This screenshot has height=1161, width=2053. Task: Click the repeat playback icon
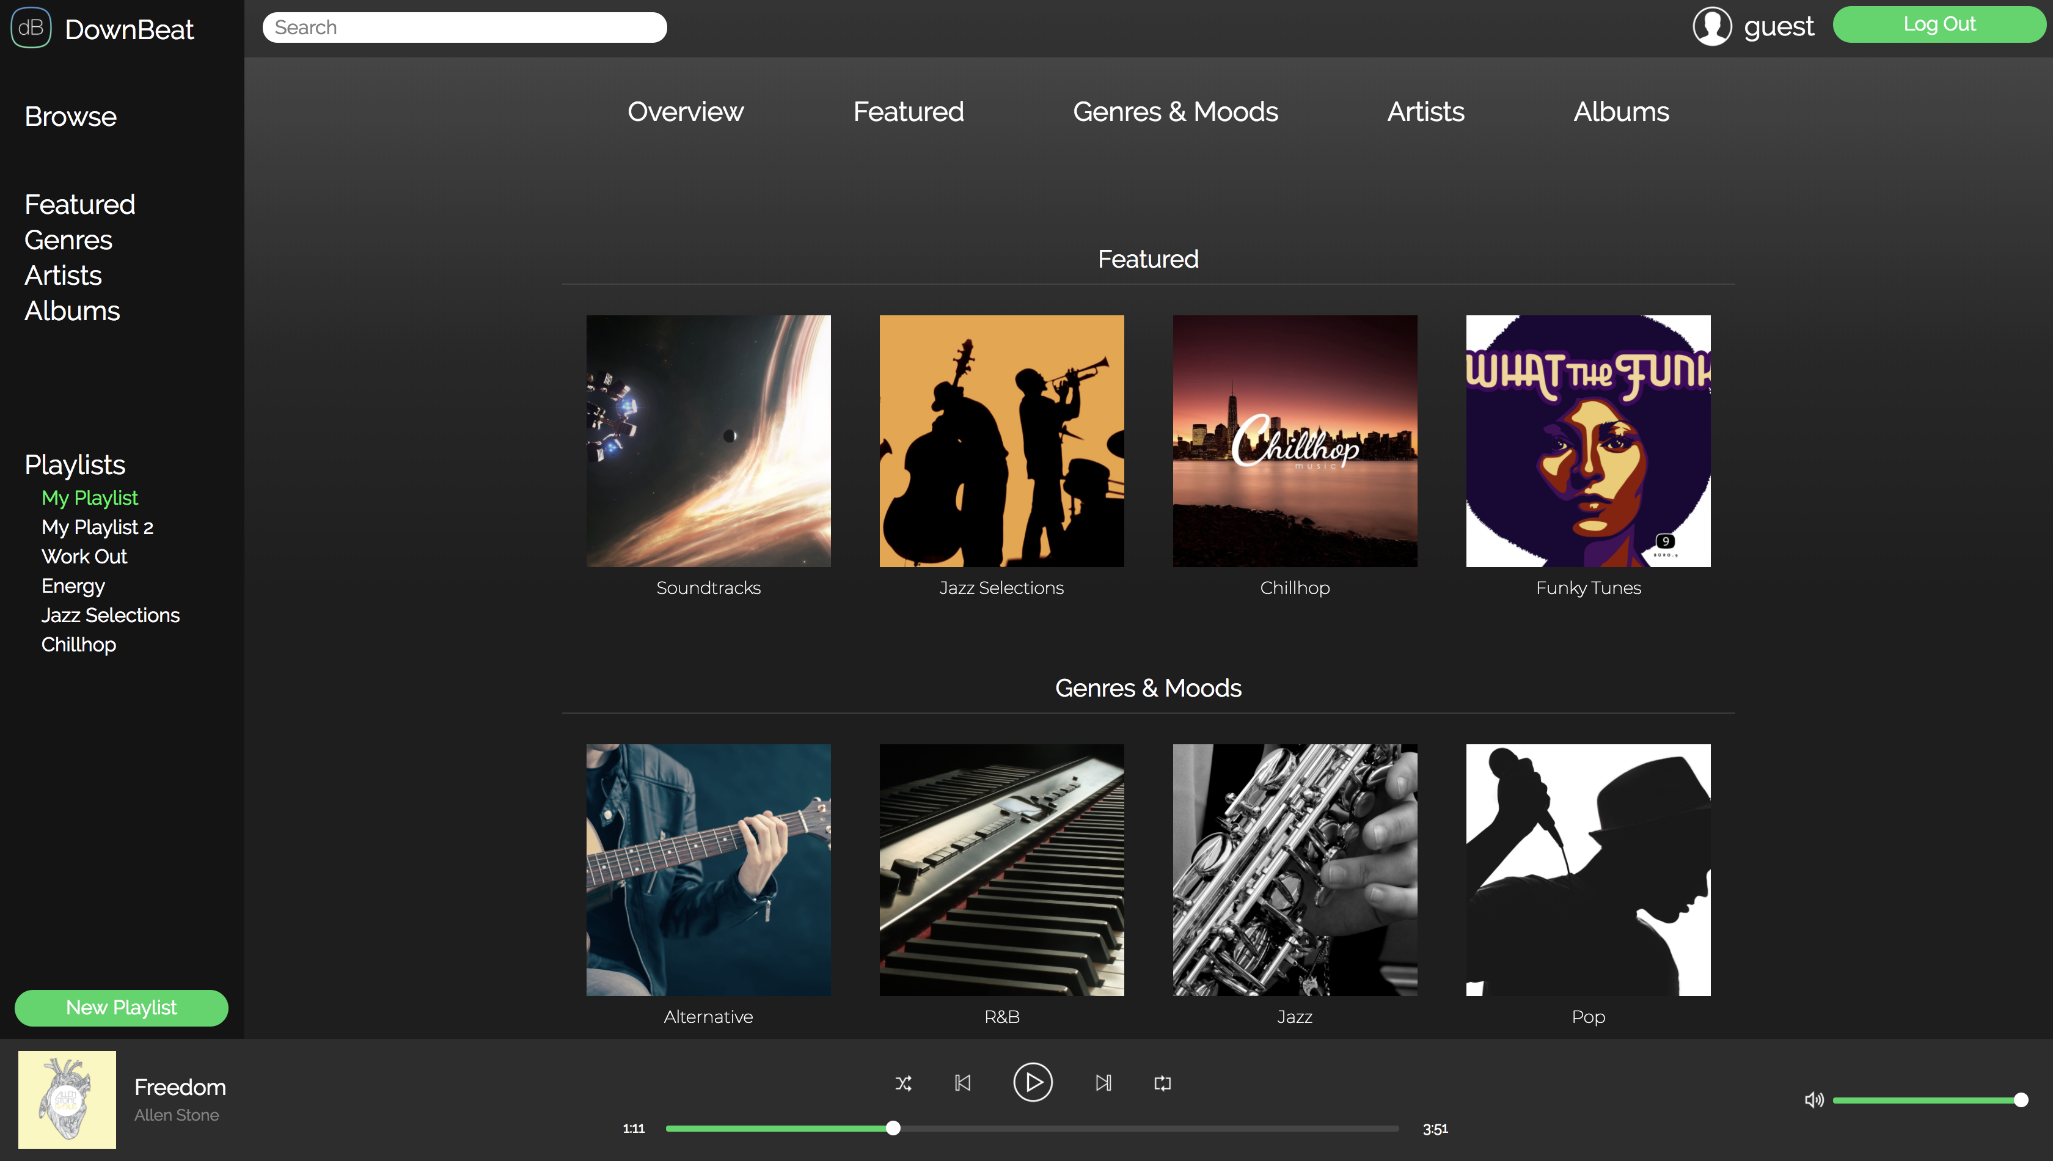[x=1162, y=1083]
